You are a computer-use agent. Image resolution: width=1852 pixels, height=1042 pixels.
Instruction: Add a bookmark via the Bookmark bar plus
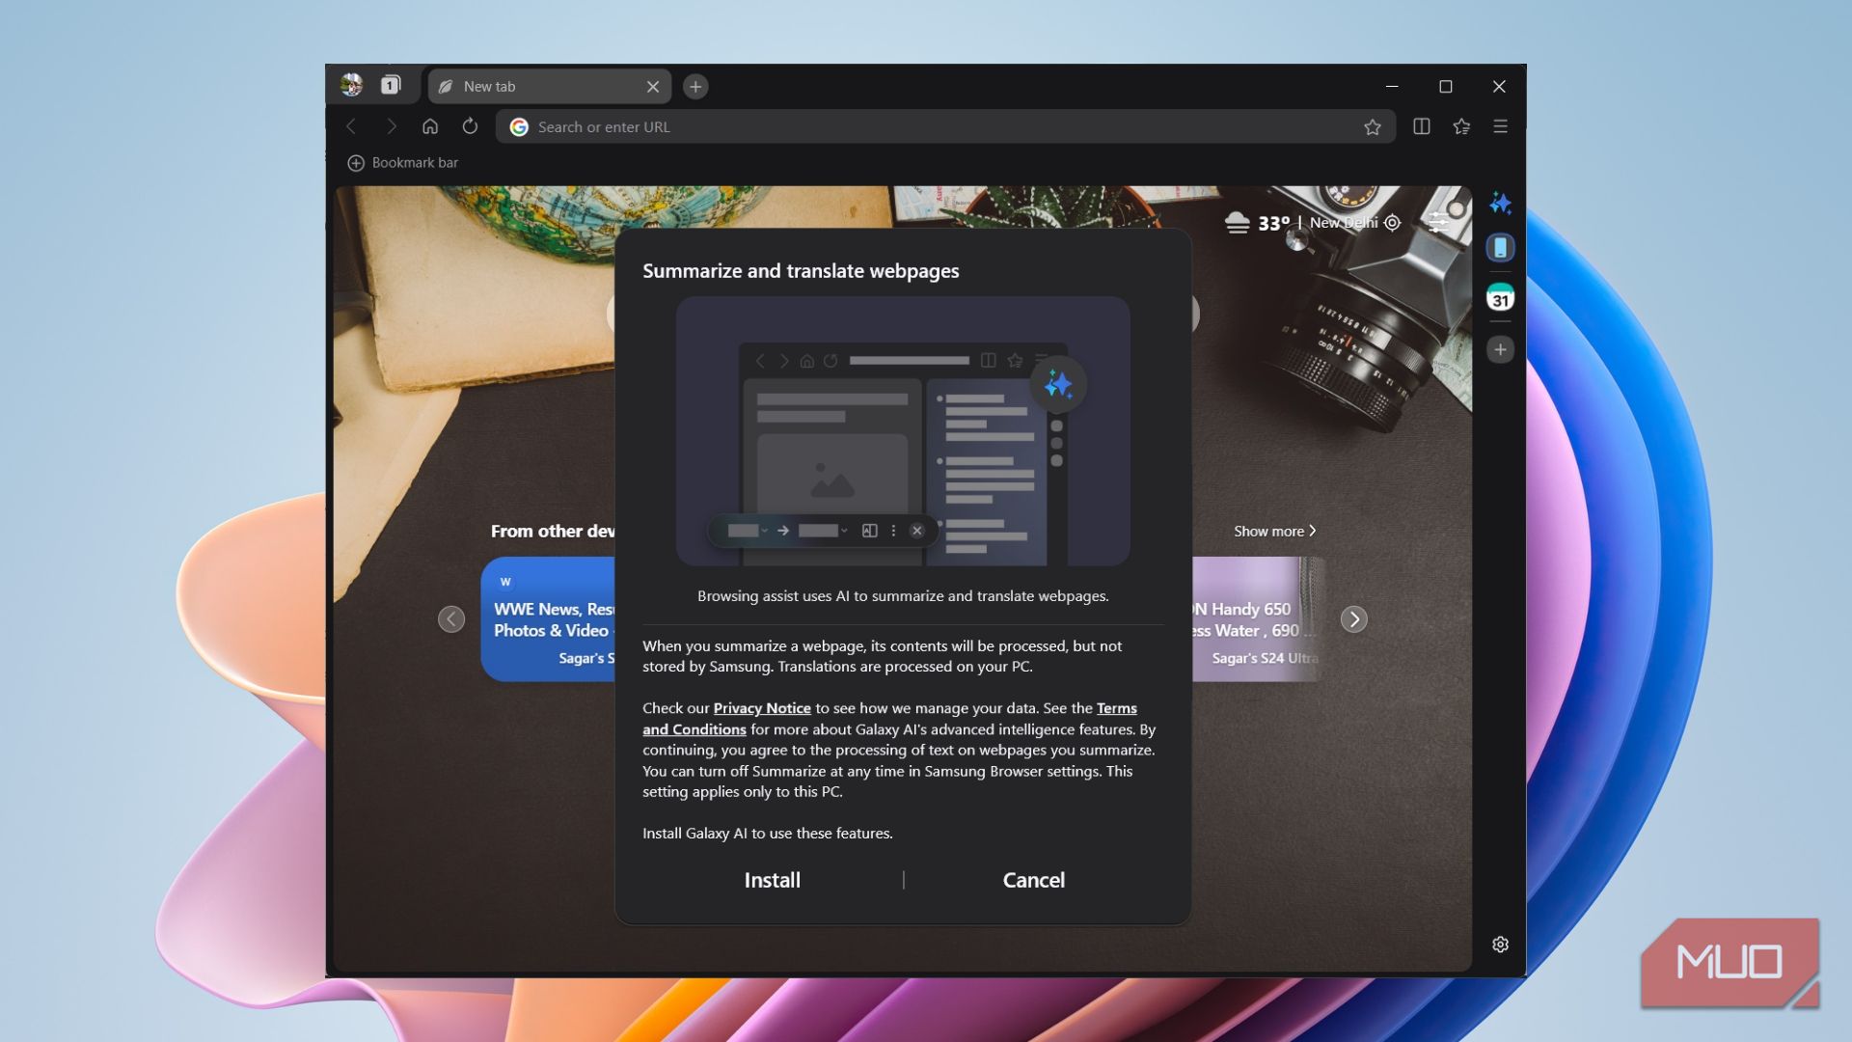click(x=356, y=163)
